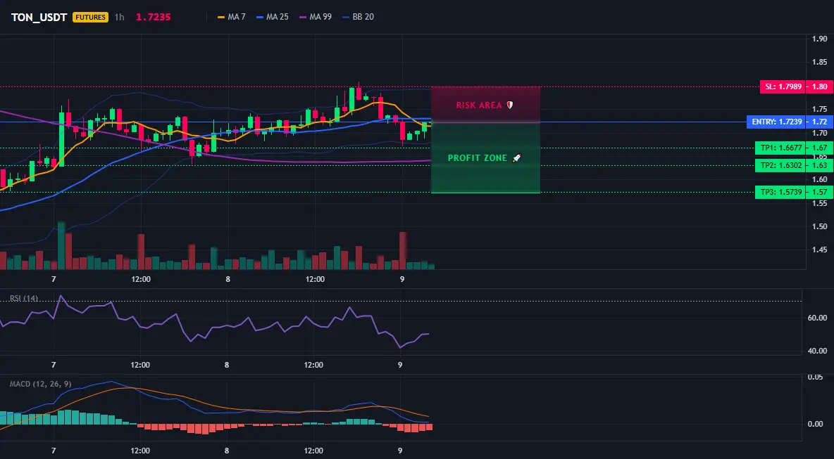This screenshot has width=834, height=459.
Task: Click the 0.05 MACD axis value
Action: pyautogui.click(x=816, y=377)
